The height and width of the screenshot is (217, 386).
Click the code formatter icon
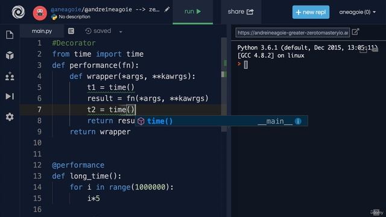coord(71,31)
